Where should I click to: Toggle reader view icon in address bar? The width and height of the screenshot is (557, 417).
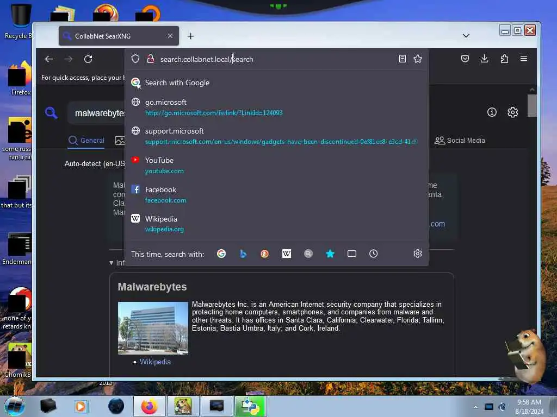point(402,59)
